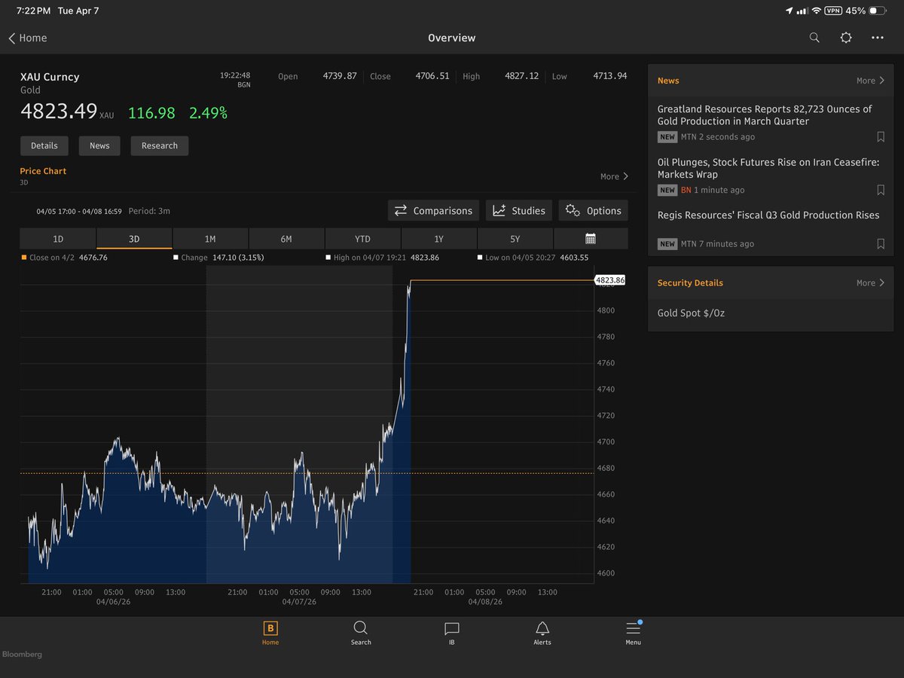Select the 1M range tab
The height and width of the screenshot is (678, 904).
coord(210,239)
